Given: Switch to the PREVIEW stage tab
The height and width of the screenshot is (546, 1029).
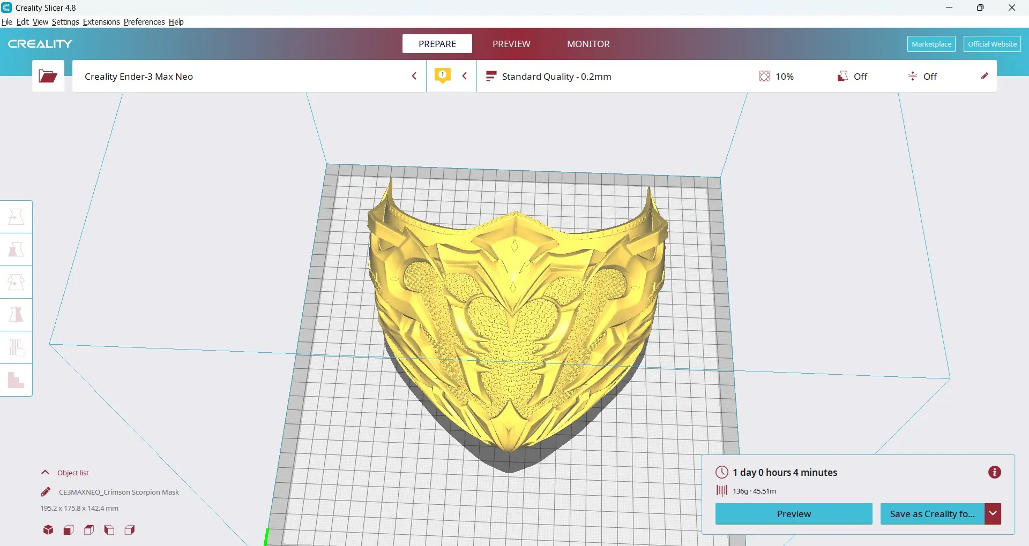Looking at the screenshot, I should click(511, 44).
